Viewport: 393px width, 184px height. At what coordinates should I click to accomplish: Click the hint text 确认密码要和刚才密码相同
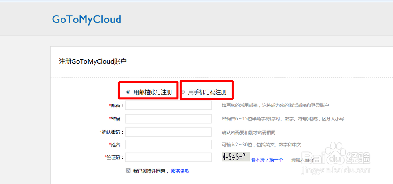tap(249, 133)
